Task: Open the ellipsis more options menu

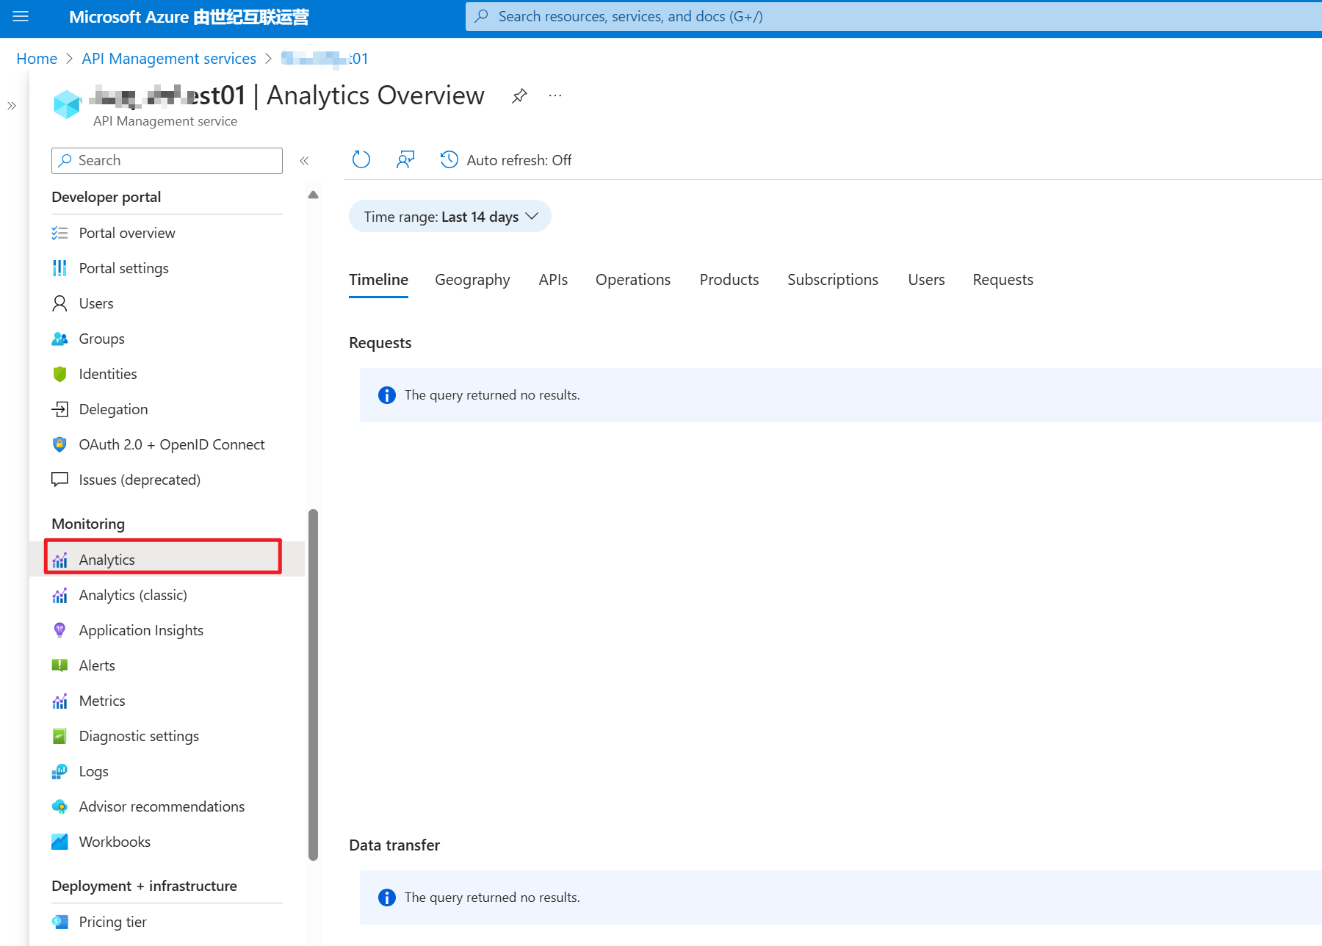Action: pyautogui.click(x=555, y=96)
